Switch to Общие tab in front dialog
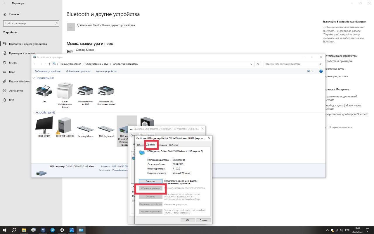The image size is (374, 234). tap(141, 145)
